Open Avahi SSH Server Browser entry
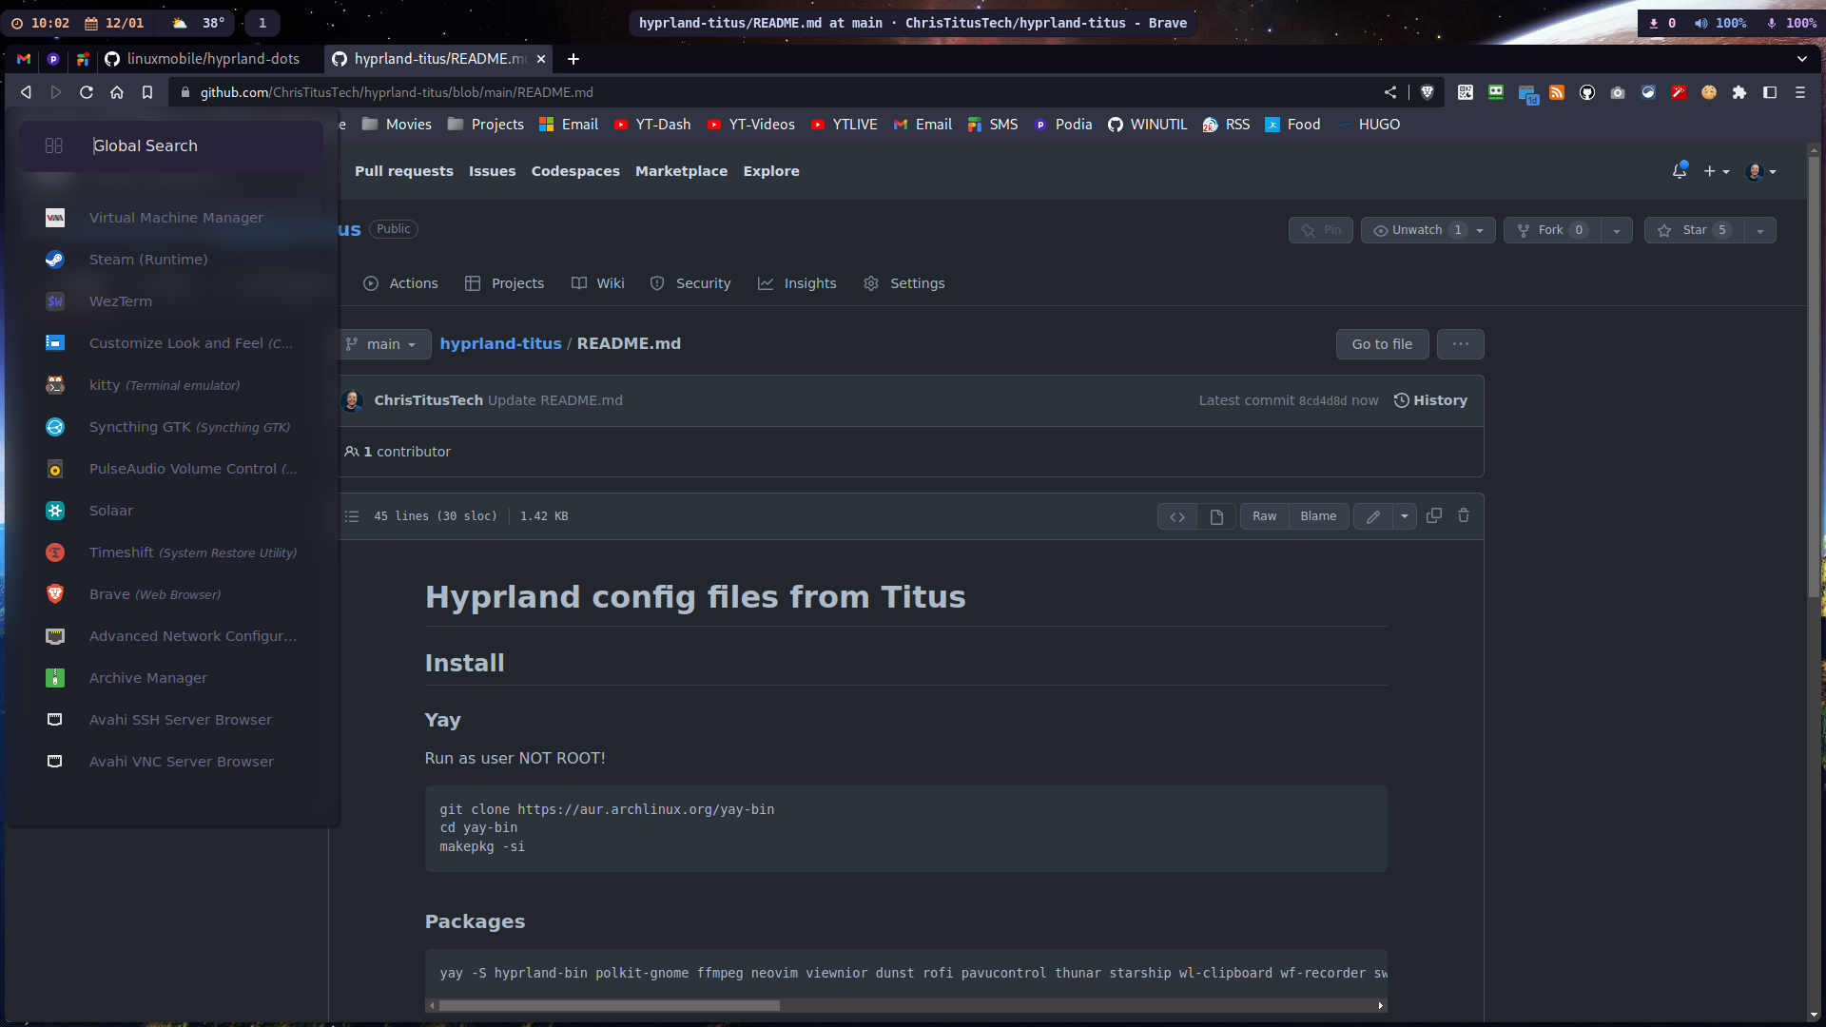Screen dimensions: 1826x1027 171,720
